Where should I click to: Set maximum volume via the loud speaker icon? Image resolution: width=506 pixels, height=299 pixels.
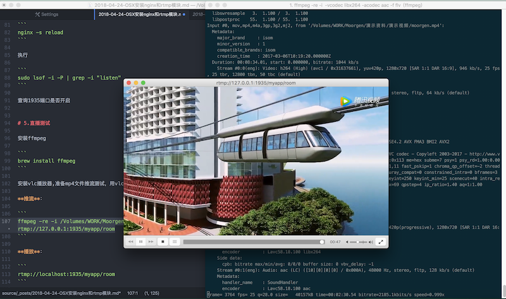(x=372, y=242)
